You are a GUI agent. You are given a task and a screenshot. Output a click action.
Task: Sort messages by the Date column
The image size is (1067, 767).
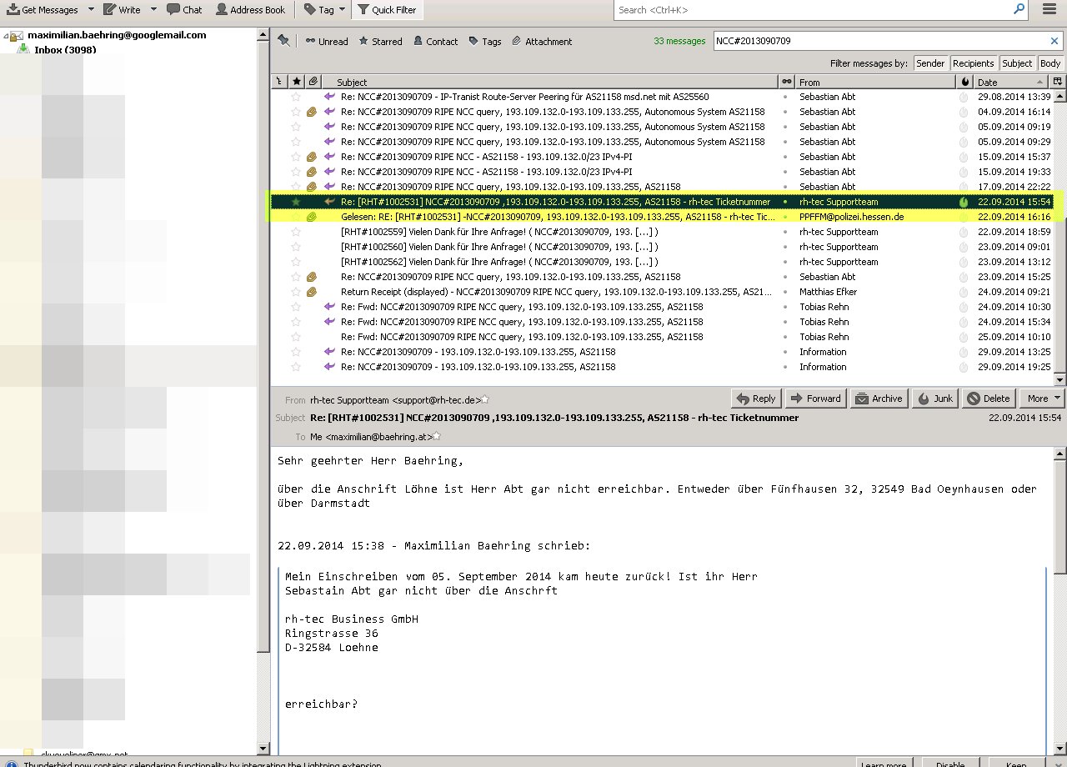pos(1009,82)
